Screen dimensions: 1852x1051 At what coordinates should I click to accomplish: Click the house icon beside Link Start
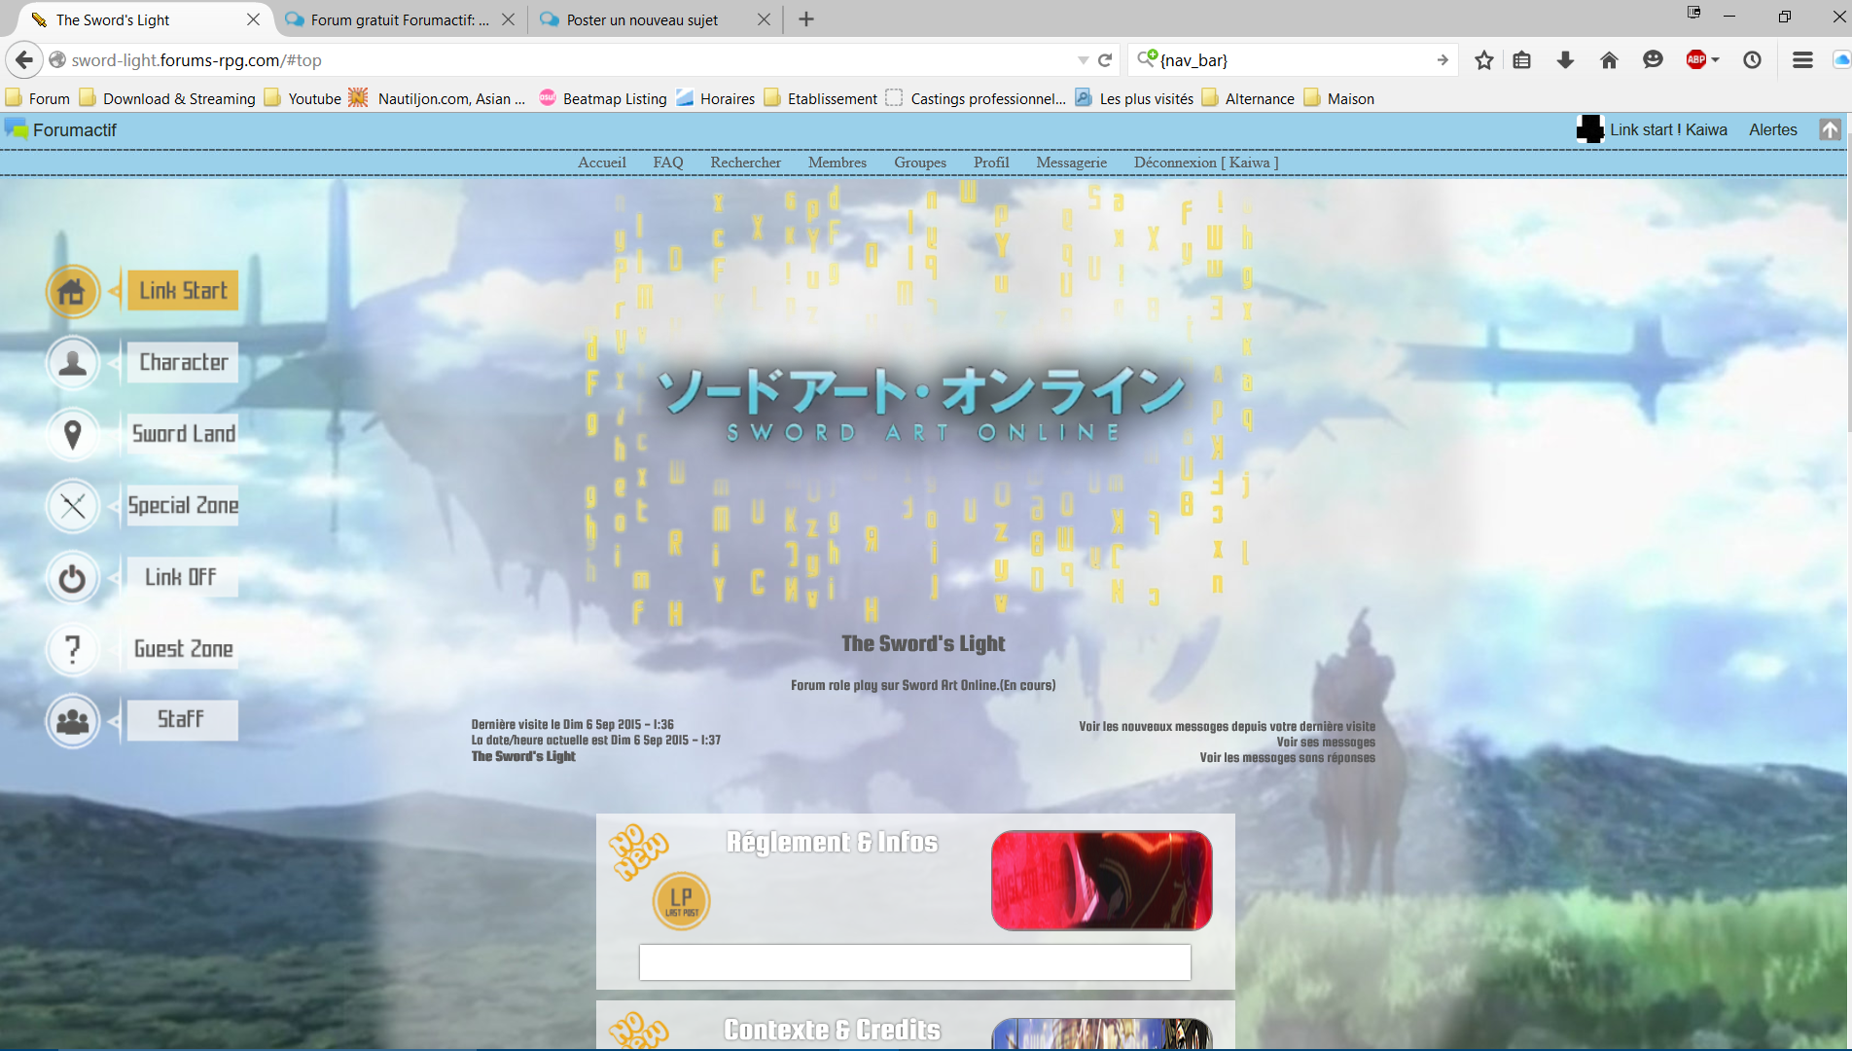72,291
